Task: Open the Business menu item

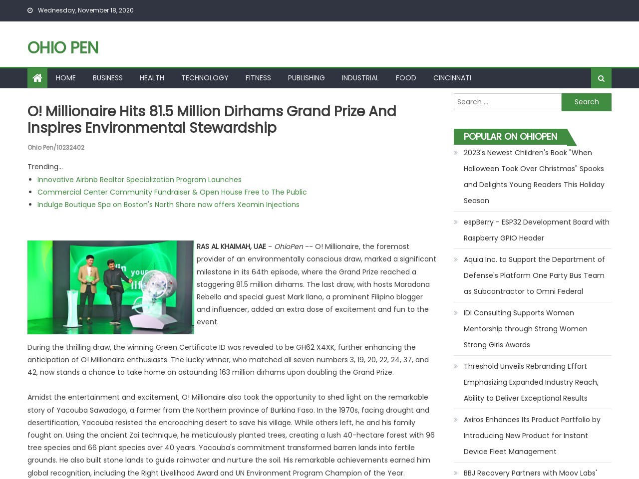Action: coord(107,78)
